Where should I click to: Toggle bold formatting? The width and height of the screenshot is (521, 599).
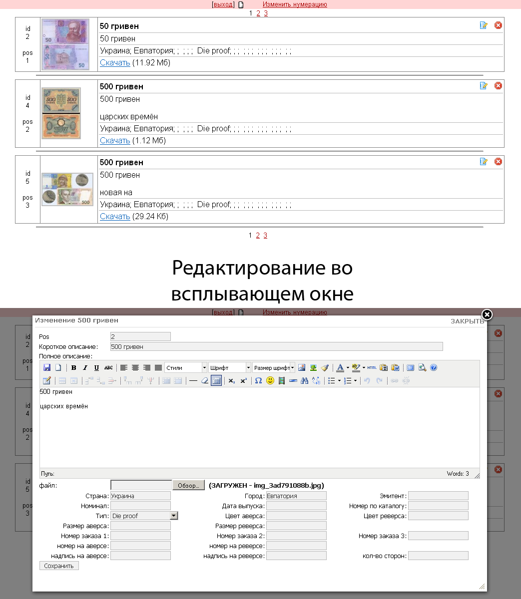pyautogui.click(x=74, y=368)
